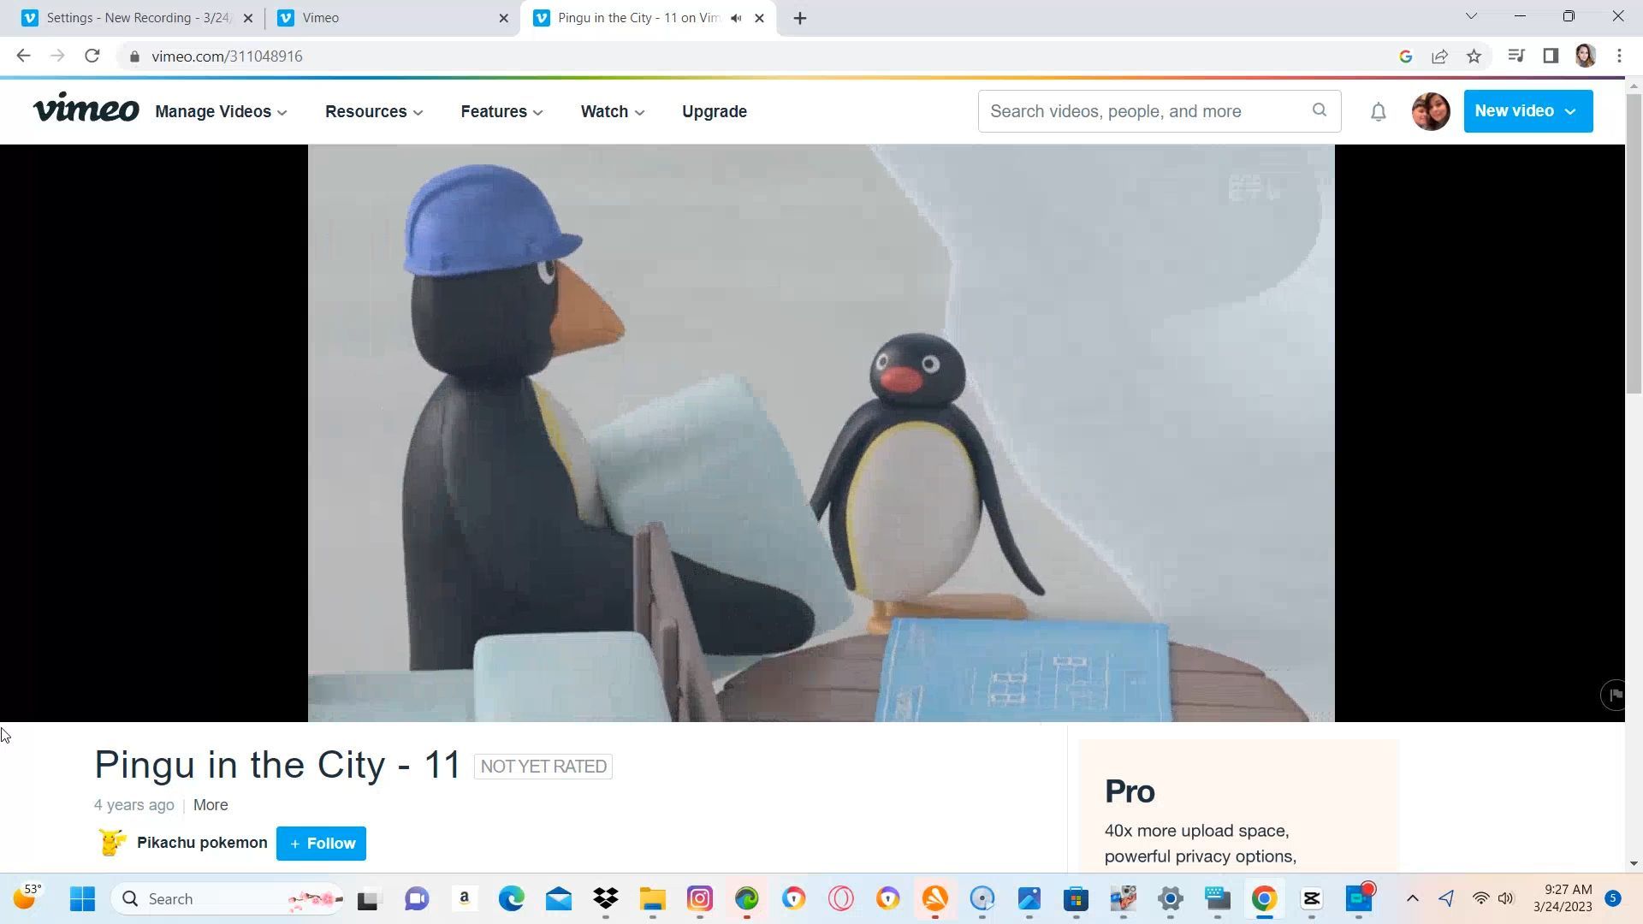Expand Manage Videos menu
This screenshot has height=924, width=1643.
pos(221,112)
